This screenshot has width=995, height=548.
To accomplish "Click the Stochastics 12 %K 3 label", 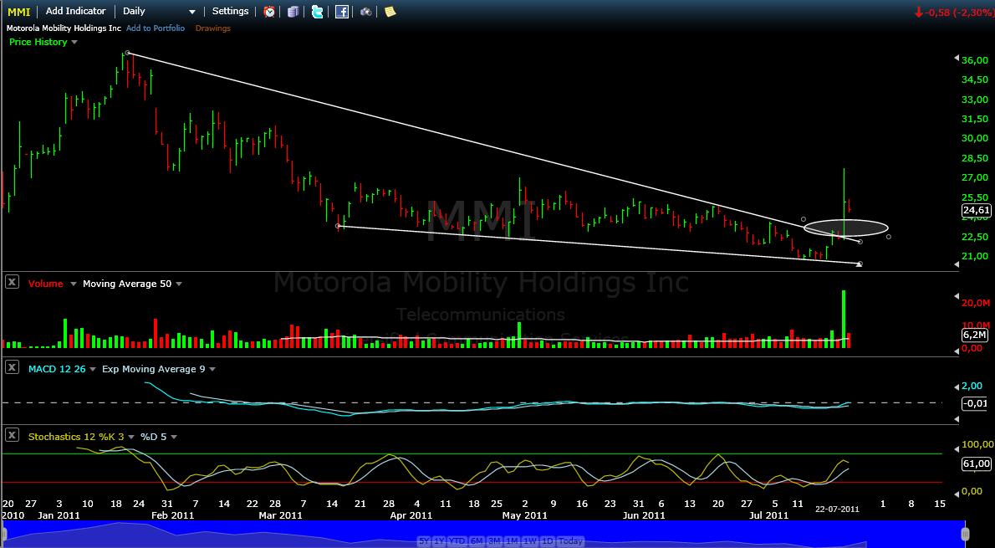I will (x=76, y=437).
